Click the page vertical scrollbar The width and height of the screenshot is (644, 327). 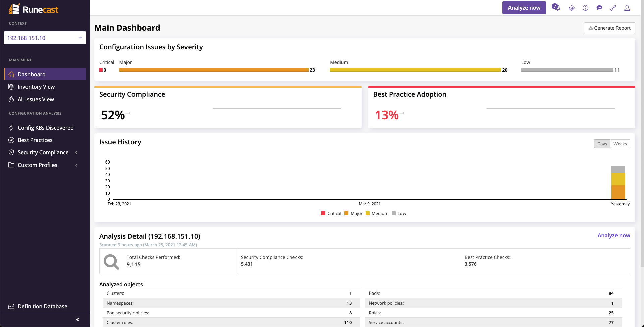click(642, 134)
